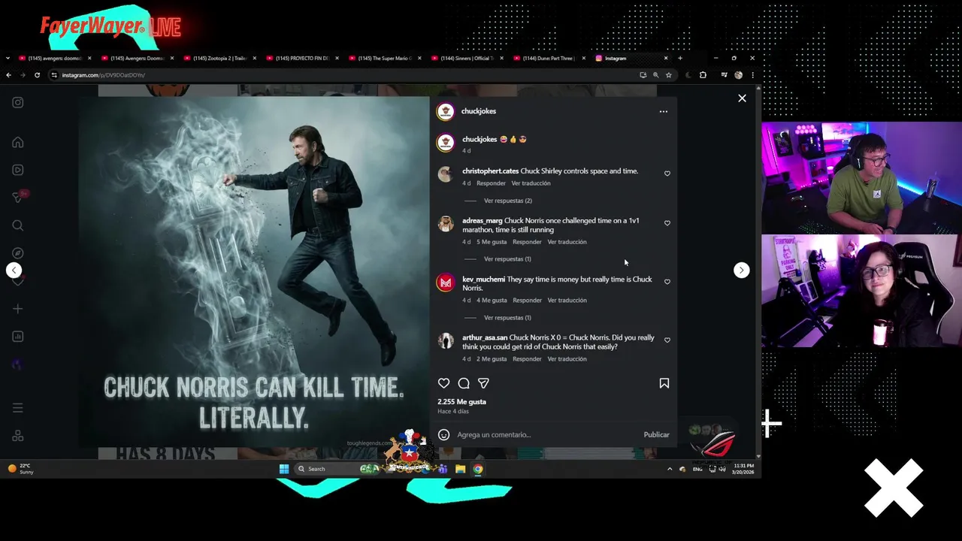Open post options three-dot menu

tap(663, 111)
